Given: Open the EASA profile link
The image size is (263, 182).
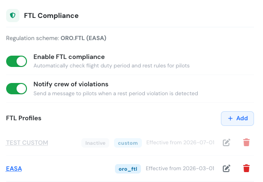Looking at the screenshot, I should click(14, 169).
